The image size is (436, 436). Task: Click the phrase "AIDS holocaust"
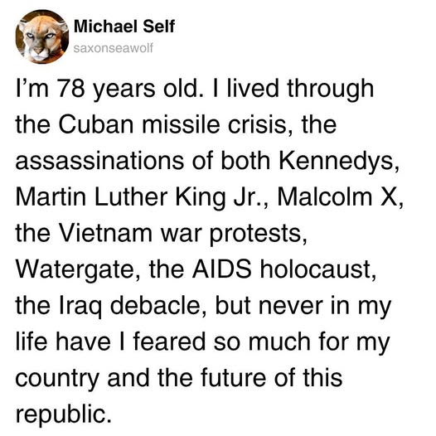(x=284, y=269)
